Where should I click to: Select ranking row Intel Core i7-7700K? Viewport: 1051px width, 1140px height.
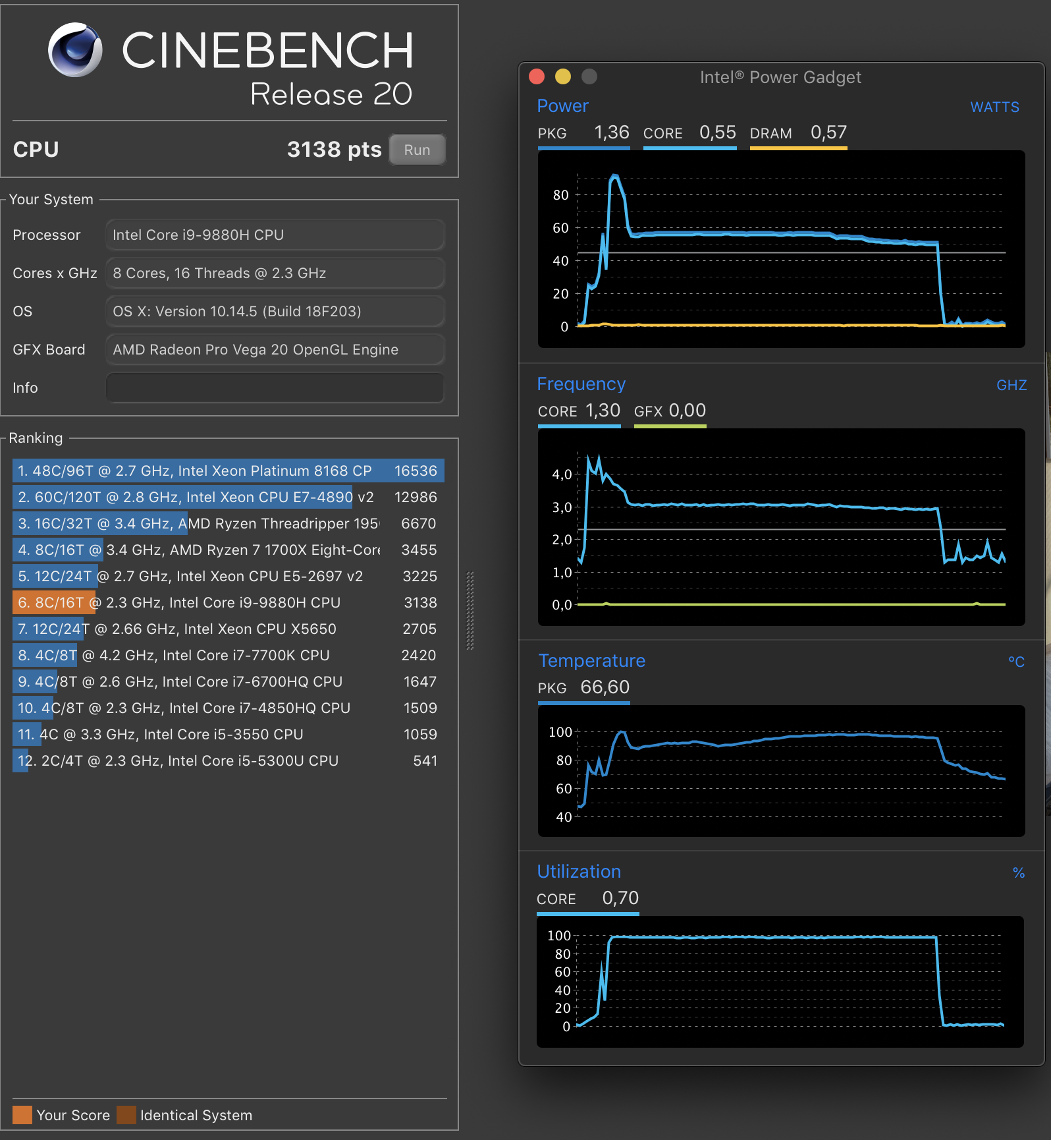[228, 656]
